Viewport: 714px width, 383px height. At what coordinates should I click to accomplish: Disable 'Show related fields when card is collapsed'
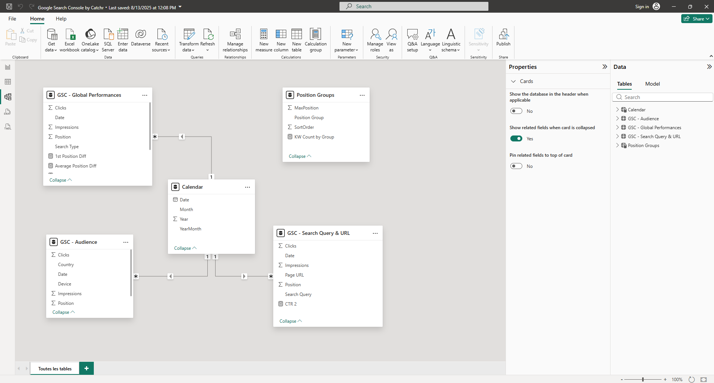pyautogui.click(x=516, y=138)
